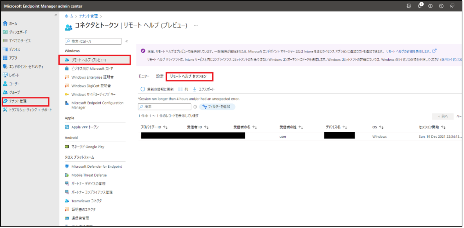Image resolution: width=464 pixels, height=228 pixels.
Task: Open テナント管理 in left navigation
Action: click(x=18, y=101)
